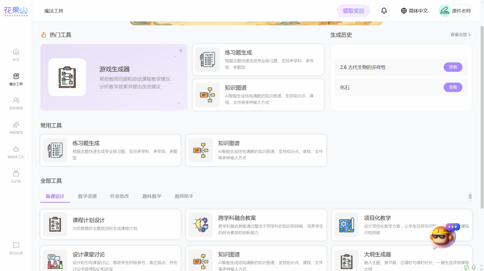The width and height of the screenshot is (484, 271).
Task: Open 意见反馈 at sidebar bottom
Action: coord(16,247)
